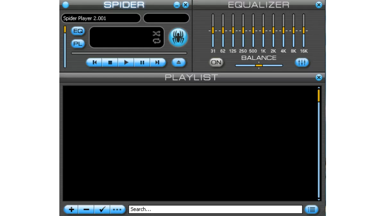Click the checkmark selection icon
The height and width of the screenshot is (216, 385).
pyautogui.click(x=102, y=209)
